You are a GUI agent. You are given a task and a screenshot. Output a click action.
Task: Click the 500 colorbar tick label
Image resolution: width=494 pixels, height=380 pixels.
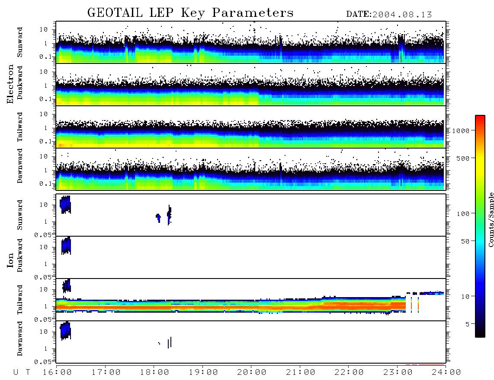(463, 158)
